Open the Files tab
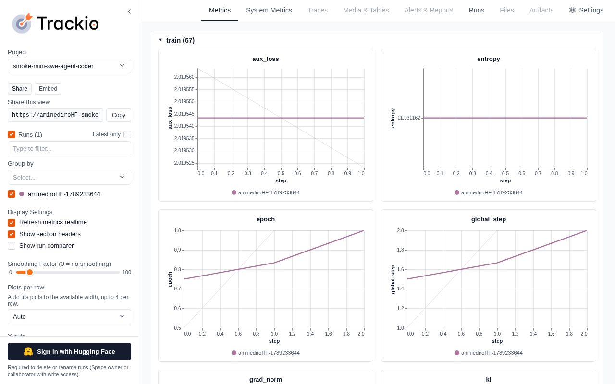 tap(507, 10)
